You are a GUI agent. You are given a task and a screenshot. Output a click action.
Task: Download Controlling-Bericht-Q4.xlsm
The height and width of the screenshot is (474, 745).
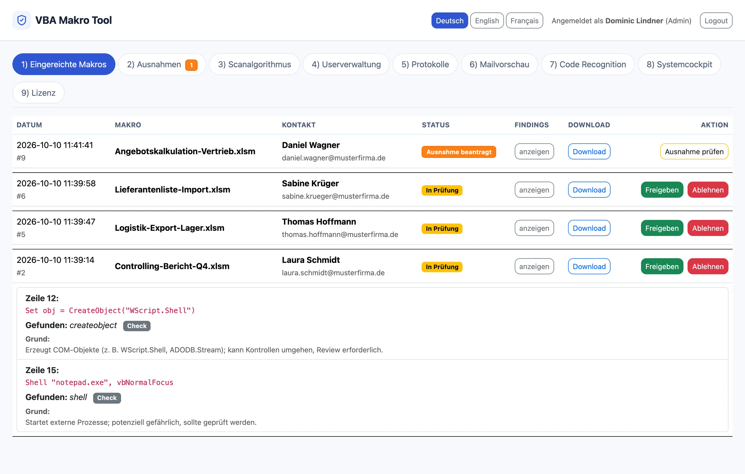[x=589, y=266]
